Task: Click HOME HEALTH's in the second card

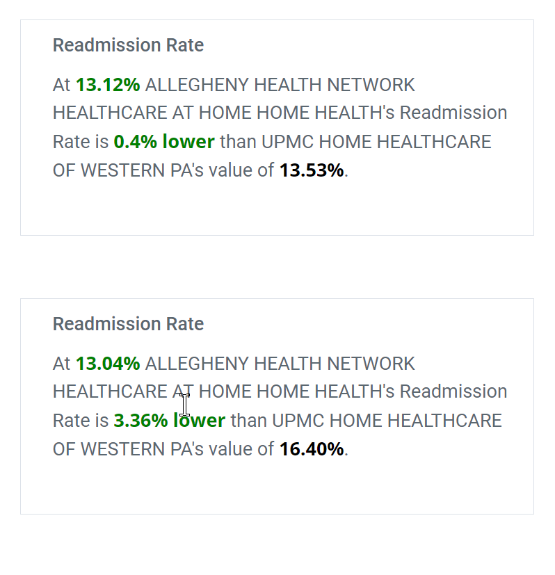Action: click(x=325, y=391)
